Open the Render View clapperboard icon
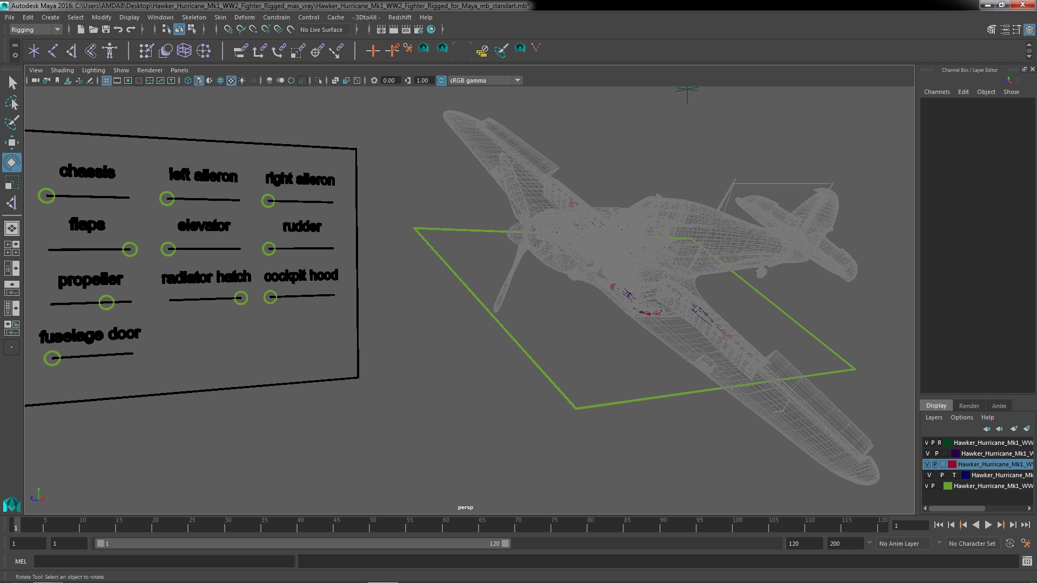 pyautogui.click(x=381, y=30)
